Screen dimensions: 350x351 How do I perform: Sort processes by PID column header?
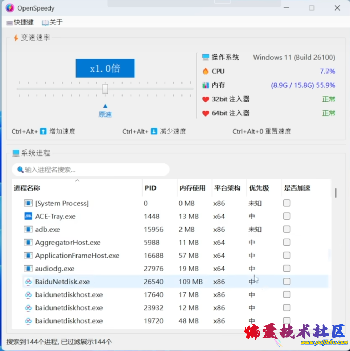[150, 188]
